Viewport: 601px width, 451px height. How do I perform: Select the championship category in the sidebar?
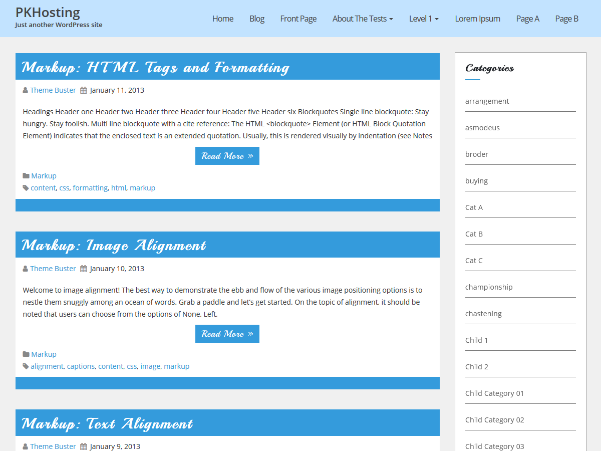tap(488, 287)
